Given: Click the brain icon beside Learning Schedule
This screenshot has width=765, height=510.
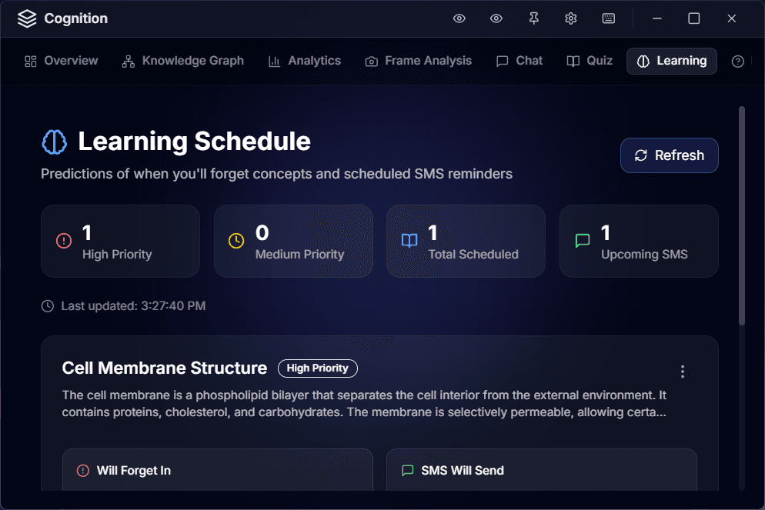Looking at the screenshot, I should (54, 142).
